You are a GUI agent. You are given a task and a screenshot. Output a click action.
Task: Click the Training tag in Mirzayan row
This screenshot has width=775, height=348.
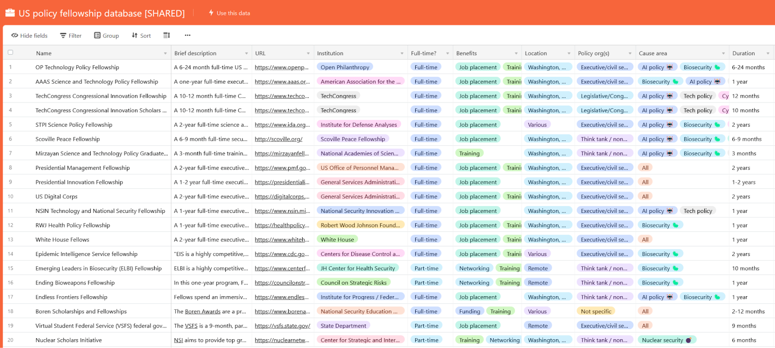click(469, 153)
